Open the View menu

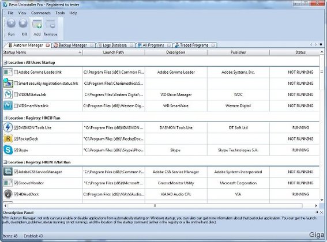click(x=22, y=13)
